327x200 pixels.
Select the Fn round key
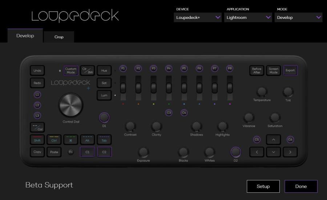pyautogui.click(x=71, y=152)
